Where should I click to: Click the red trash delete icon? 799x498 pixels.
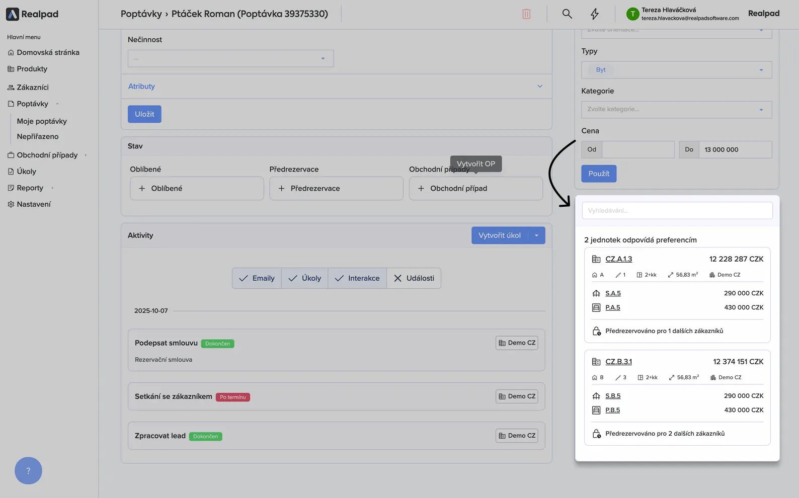click(x=526, y=14)
